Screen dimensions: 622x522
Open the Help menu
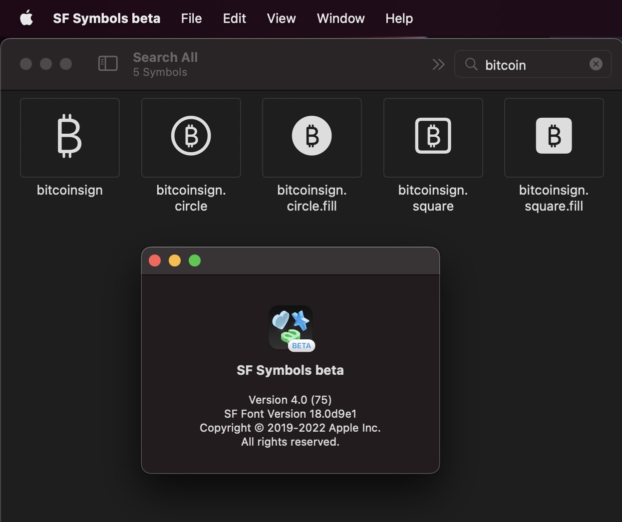point(399,18)
